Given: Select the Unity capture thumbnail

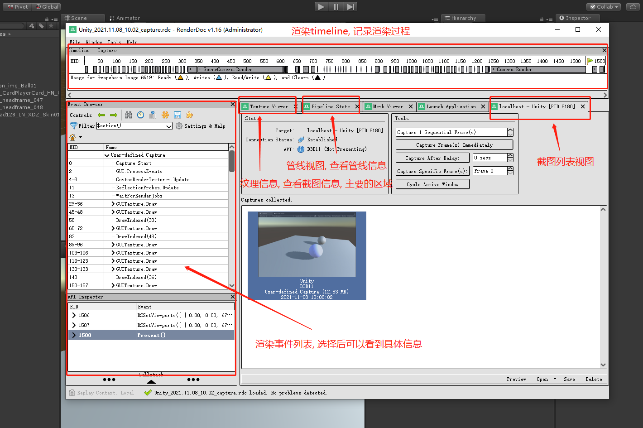Looking at the screenshot, I should 307,255.
